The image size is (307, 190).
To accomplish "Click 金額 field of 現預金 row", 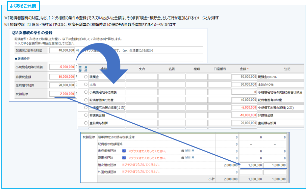I will pyautogui.click(x=244, y=77).
